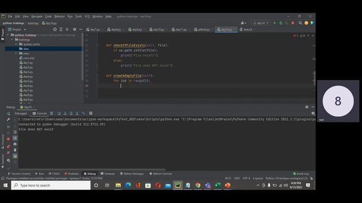Rerun debug session icon in Debug panel
The height and width of the screenshot is (203, 362).
8,113
